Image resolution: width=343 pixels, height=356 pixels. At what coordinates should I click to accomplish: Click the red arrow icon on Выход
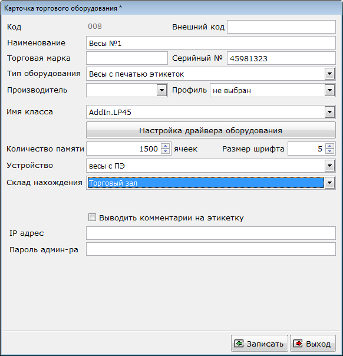(x=298, y=344)
